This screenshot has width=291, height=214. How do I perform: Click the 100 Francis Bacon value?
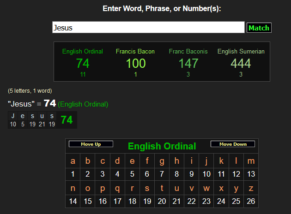coord(135,63)
